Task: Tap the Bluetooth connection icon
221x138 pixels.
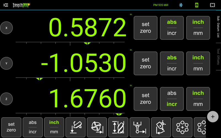Action: pyautogui.click(x=181, y=5)
